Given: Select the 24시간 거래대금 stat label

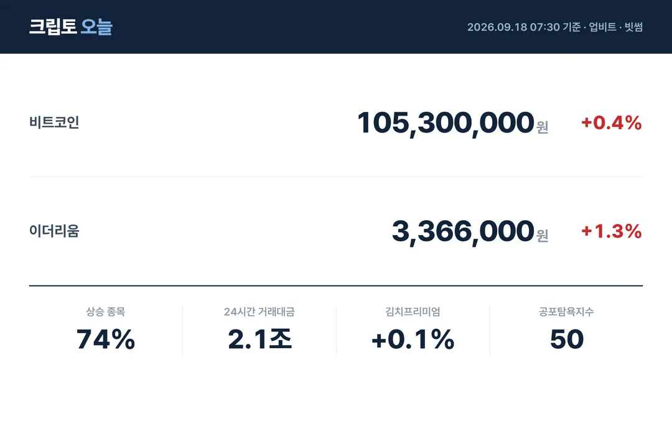Looking at the screenshot, I should [259, 311].
